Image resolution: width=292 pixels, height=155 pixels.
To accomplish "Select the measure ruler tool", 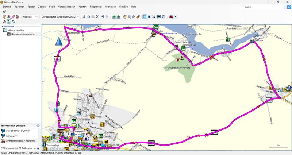I will (138, 16).
